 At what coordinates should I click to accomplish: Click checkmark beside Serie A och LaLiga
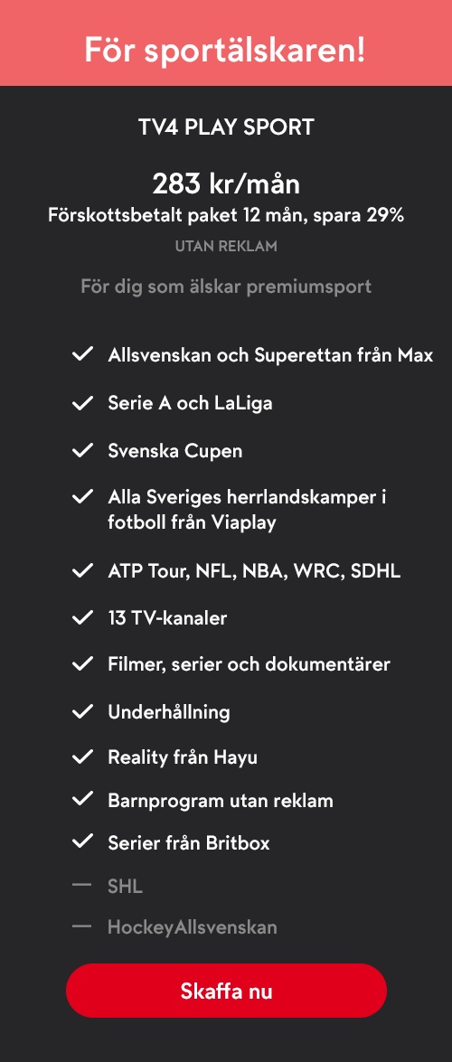pyautogui.click(x=82, y=403)
